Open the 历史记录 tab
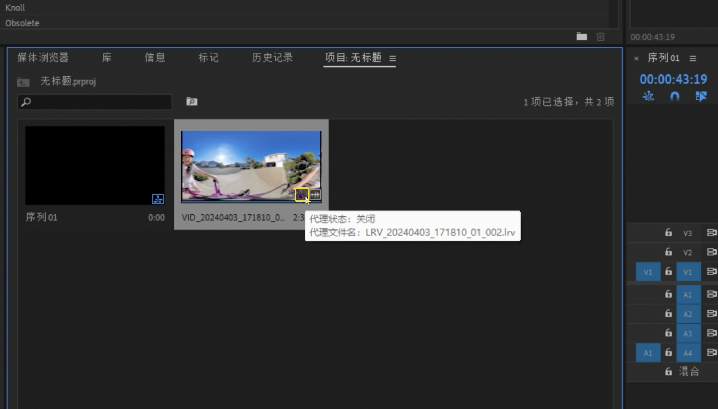The image size is (718, 409). [272, 58]
